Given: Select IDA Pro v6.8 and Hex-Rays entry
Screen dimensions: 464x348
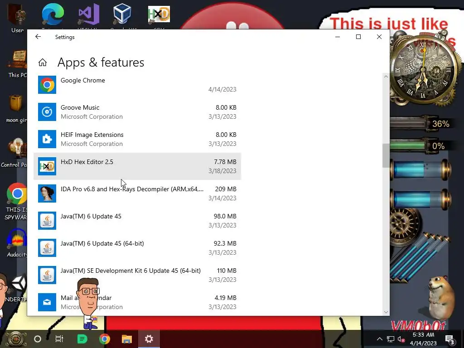Looking at the screenshot, I should pyautogui.click(x=137, y=193).
